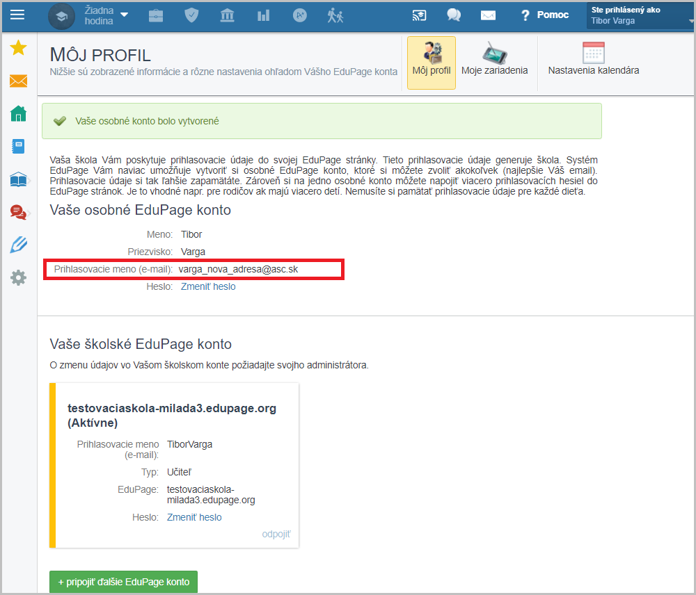Click Zmeniť heslo in school account card
This screenshot has width=696, height=595.
point(194,517)
